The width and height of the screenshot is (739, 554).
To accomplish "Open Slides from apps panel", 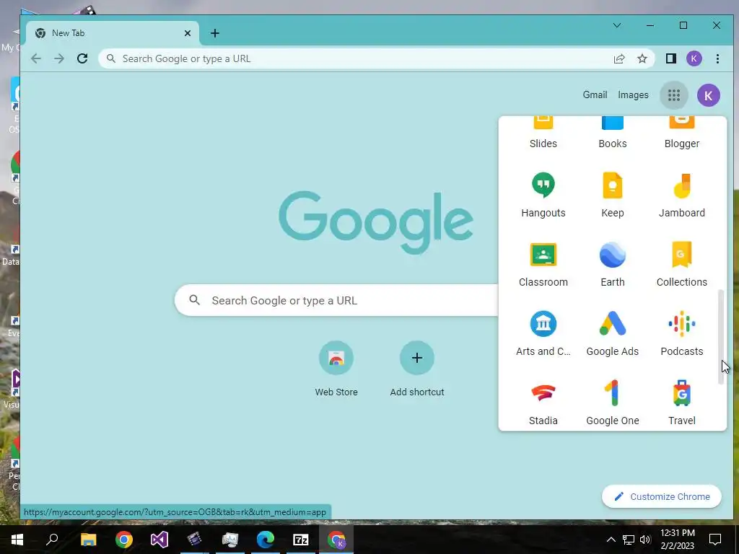I will 543,134.
